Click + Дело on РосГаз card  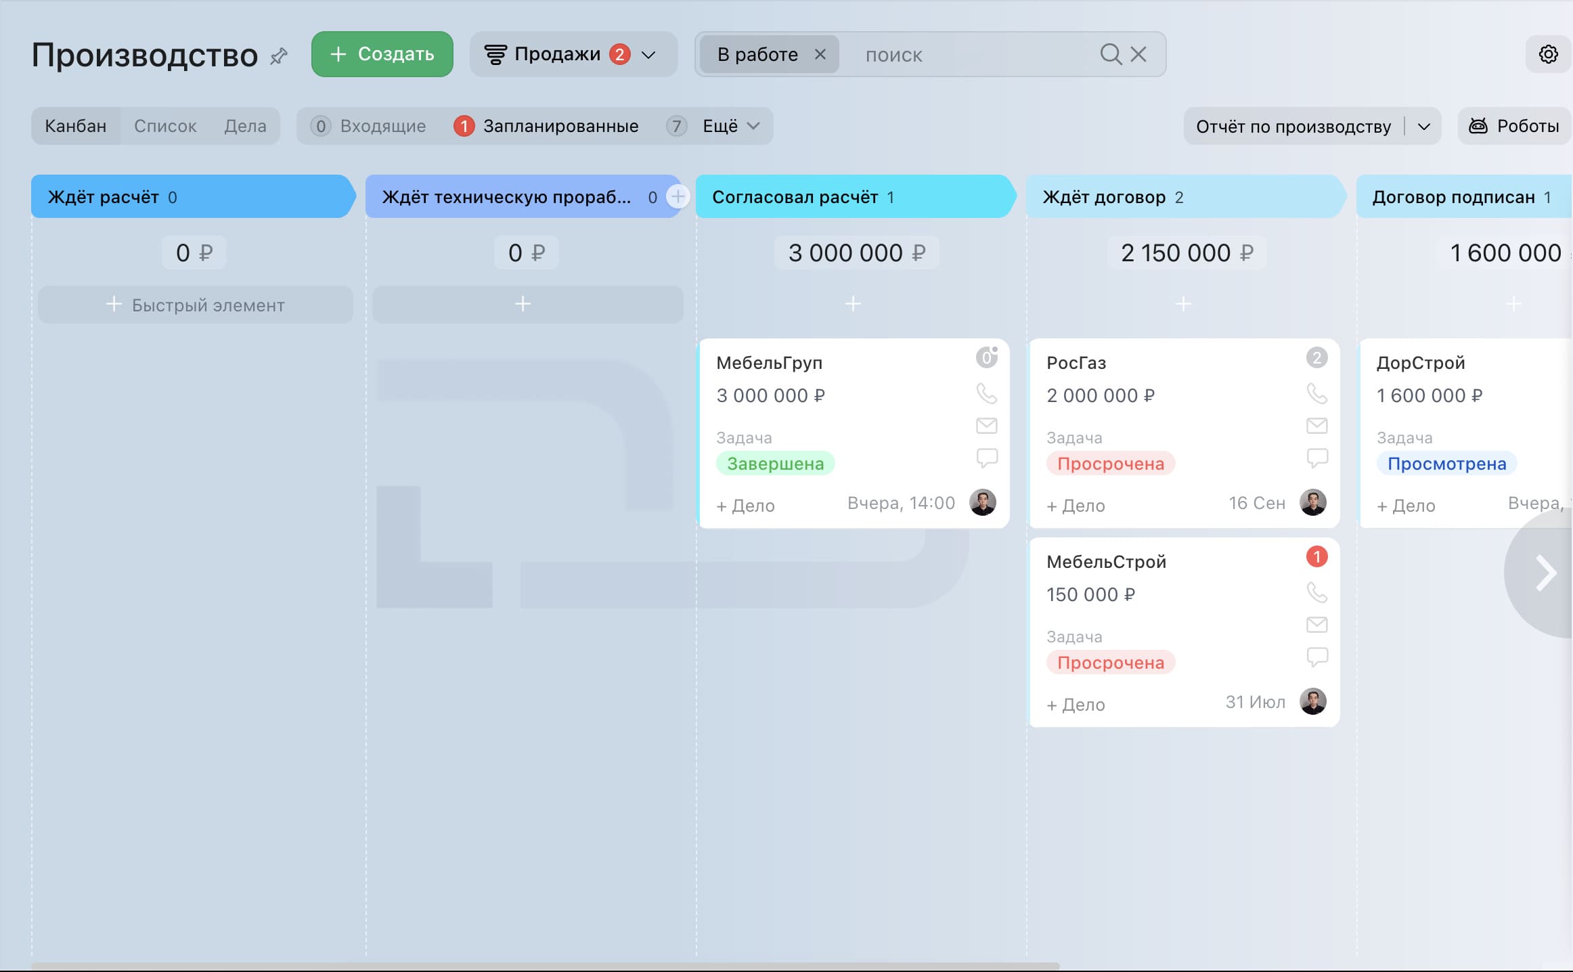[x=1076, y=506]
